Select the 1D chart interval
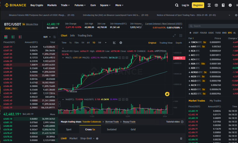Image resolution: width=238 pixels, height=143 pixels. point(94,43)
